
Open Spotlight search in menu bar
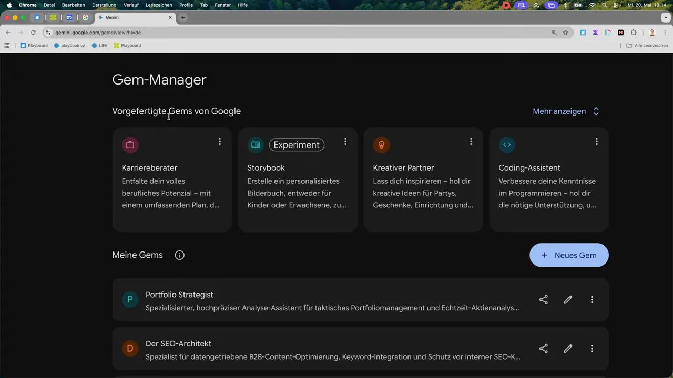pos(605,5)
